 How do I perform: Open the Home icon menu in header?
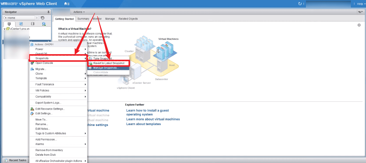tap(67, 4)
